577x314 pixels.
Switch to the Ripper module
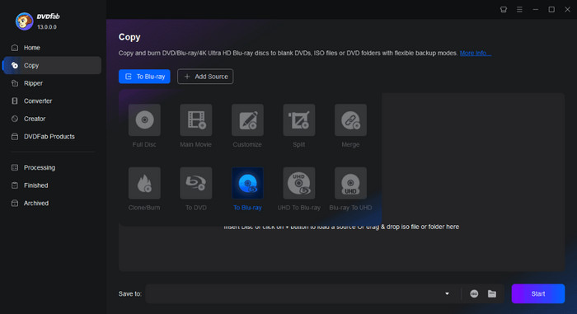[x=52, y=83]
